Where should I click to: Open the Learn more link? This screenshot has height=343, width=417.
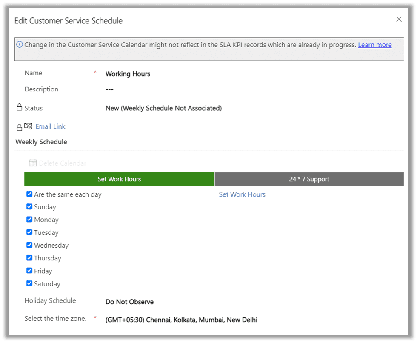point(374,44)
